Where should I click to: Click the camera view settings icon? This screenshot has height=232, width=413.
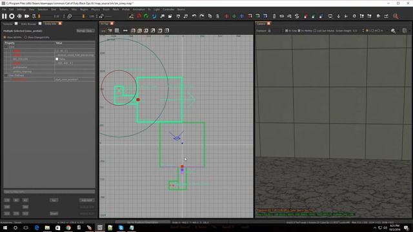pos(393,31)
